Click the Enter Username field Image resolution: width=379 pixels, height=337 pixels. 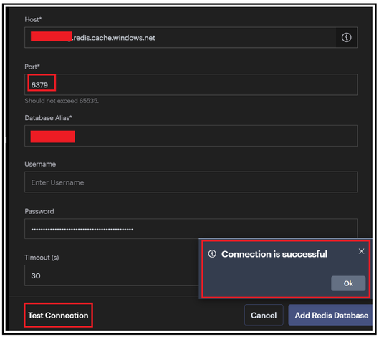191,182
